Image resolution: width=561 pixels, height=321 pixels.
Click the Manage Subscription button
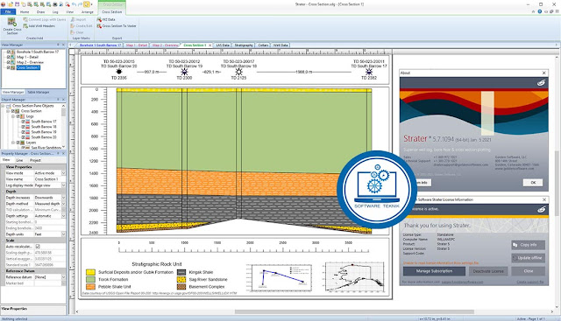point(434,271)
